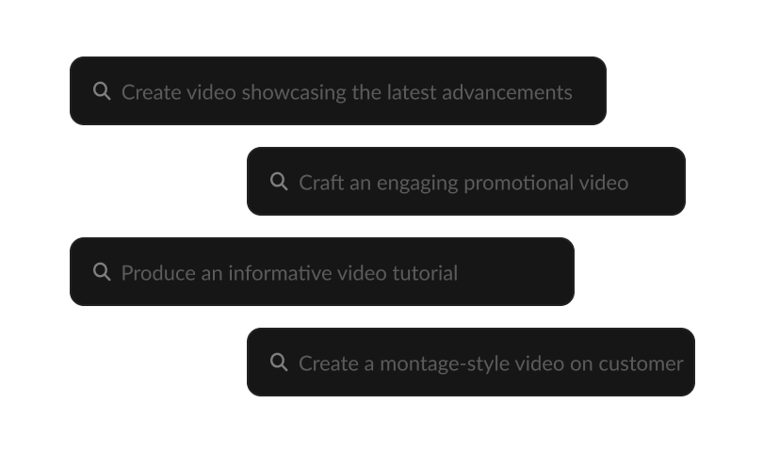Select the 'Create a montage-style video on customer' field
763x452 pixels.
point(471,363)
